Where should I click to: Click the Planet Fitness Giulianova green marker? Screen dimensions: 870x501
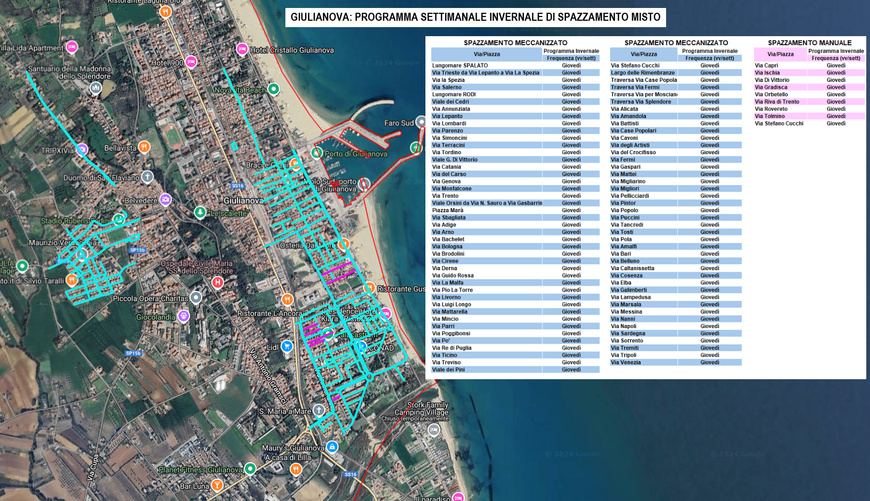(x=250, y=469)
